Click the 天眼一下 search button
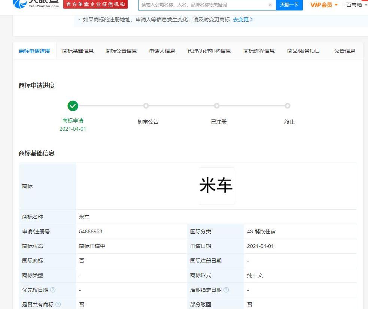368x309 pixels. pyautogui.click(x=289, y=5)
